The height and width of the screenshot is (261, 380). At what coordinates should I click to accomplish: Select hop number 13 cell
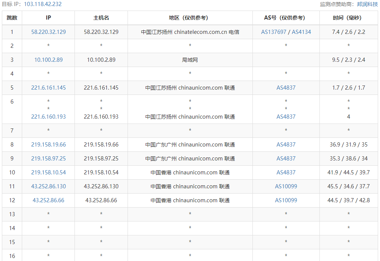point(12,214)
